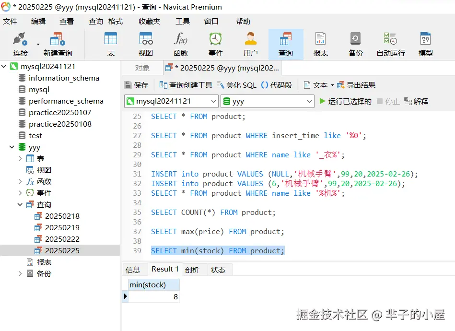This screenshot has height=331, width=455.
Task: Collapse the mysql20241121 connection tree
Action: [4, 67]
